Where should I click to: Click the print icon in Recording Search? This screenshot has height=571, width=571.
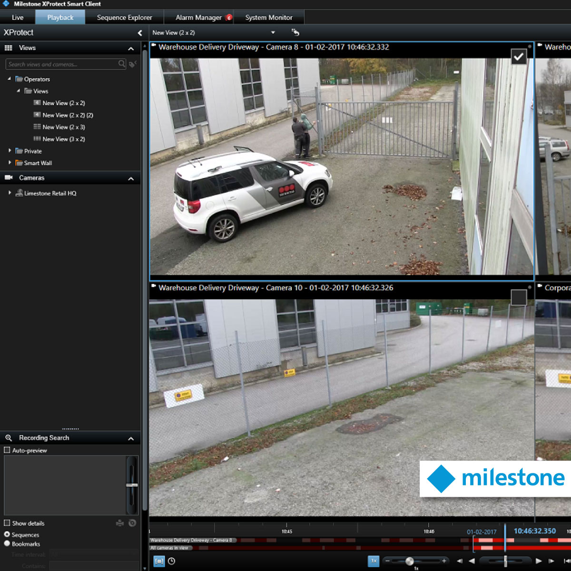(120, 523)
